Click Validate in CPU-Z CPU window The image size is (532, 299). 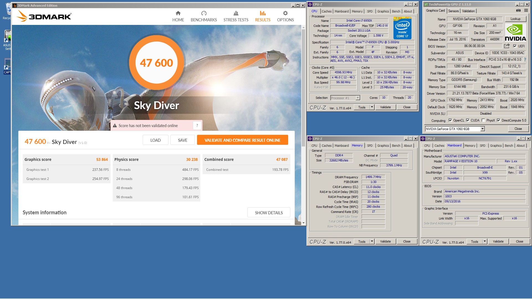pyautogui.click(x=385, y=107)
